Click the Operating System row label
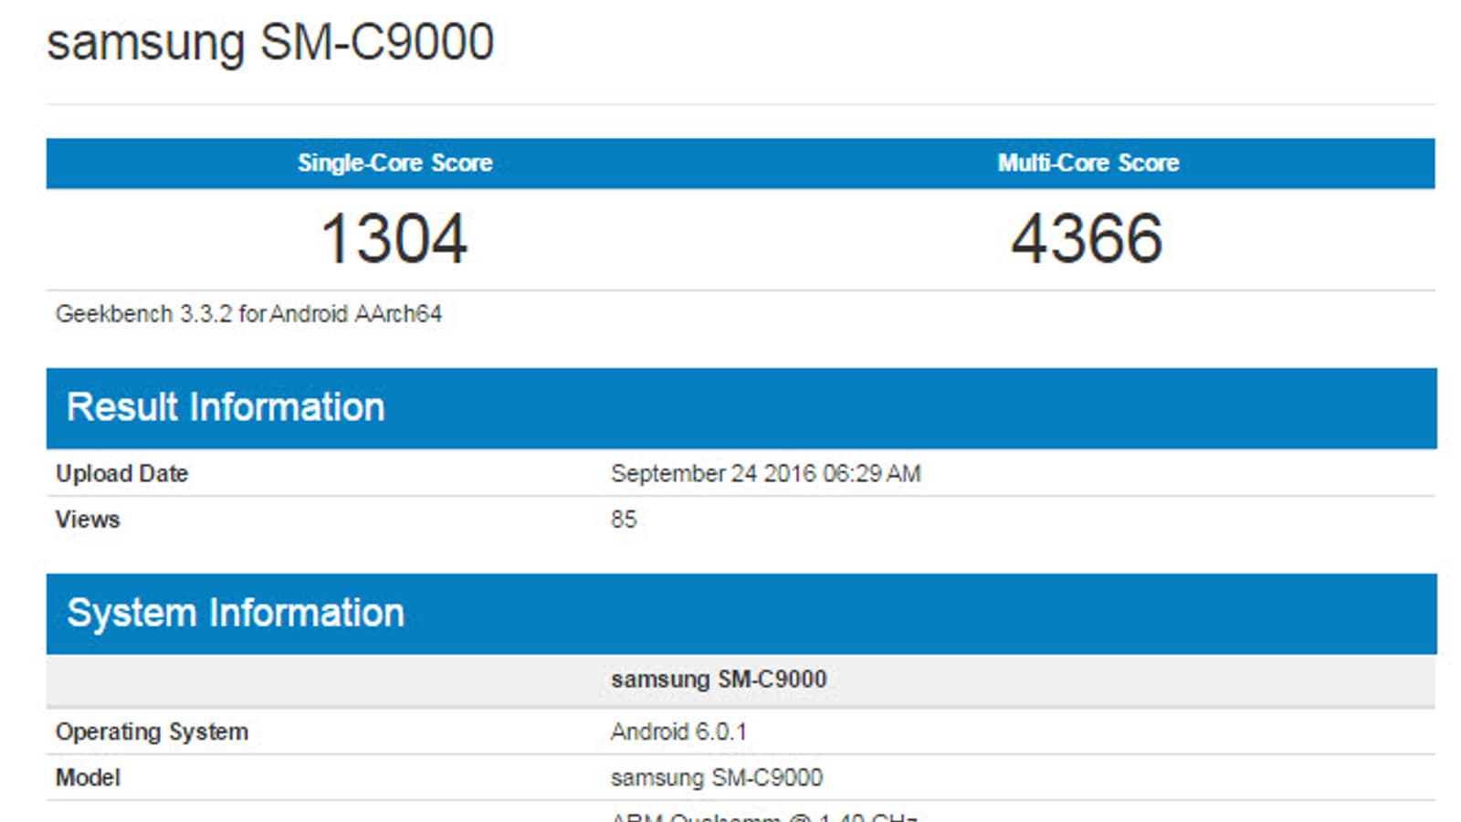This screenshot has width=1461, height=822. pyautogui.click(x=152, y=732)
